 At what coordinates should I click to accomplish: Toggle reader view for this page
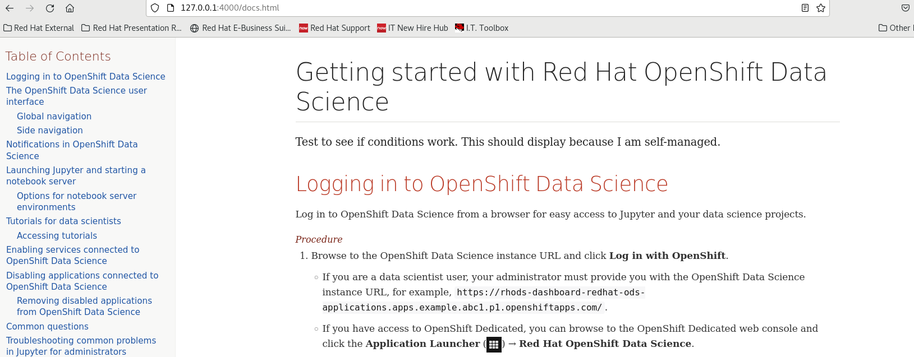pyautogui.click(x=805, y=8)
